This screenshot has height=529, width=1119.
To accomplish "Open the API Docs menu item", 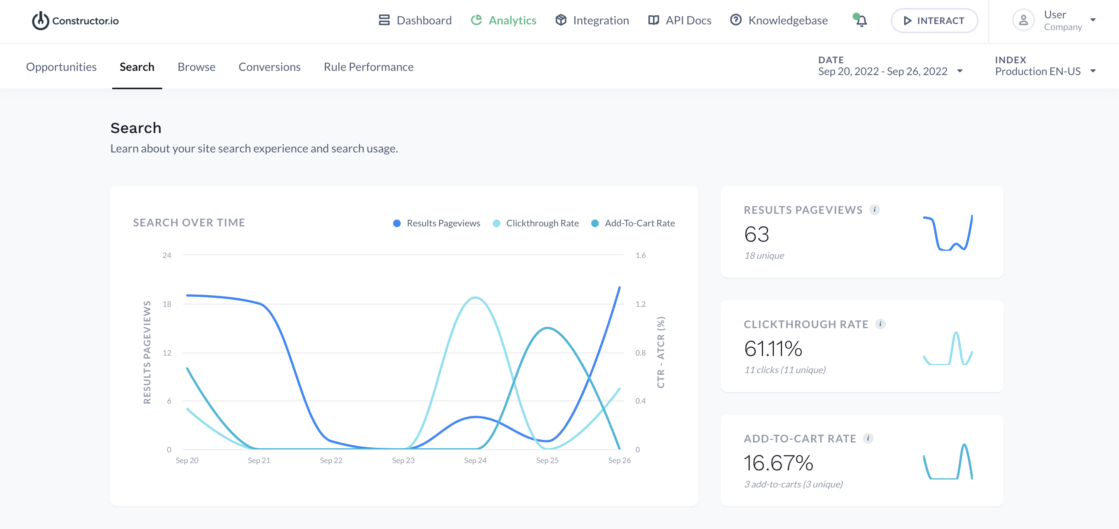I will [x=679, y=21].
